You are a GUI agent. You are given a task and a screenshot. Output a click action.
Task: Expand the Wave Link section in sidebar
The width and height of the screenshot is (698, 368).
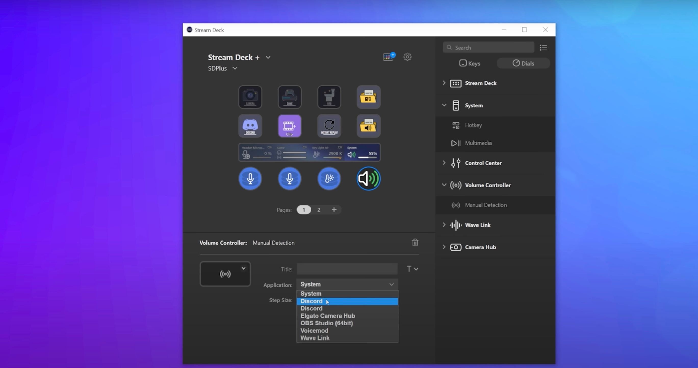444,225
